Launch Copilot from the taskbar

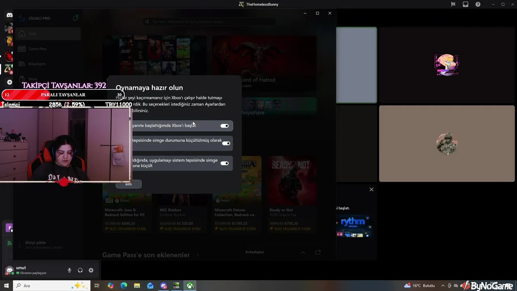point(110,286)
